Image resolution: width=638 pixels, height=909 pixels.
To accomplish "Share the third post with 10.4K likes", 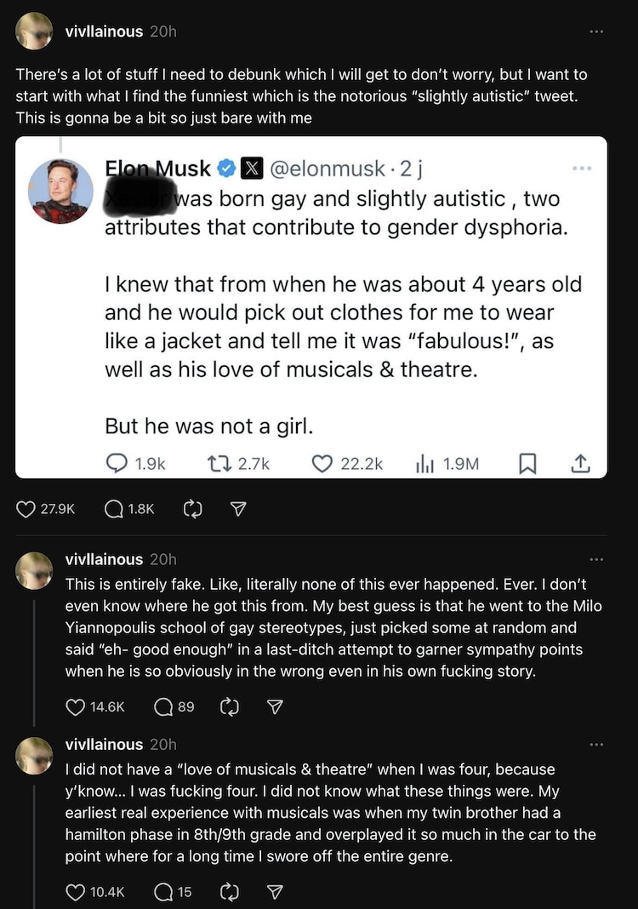I will click(275, 892).
